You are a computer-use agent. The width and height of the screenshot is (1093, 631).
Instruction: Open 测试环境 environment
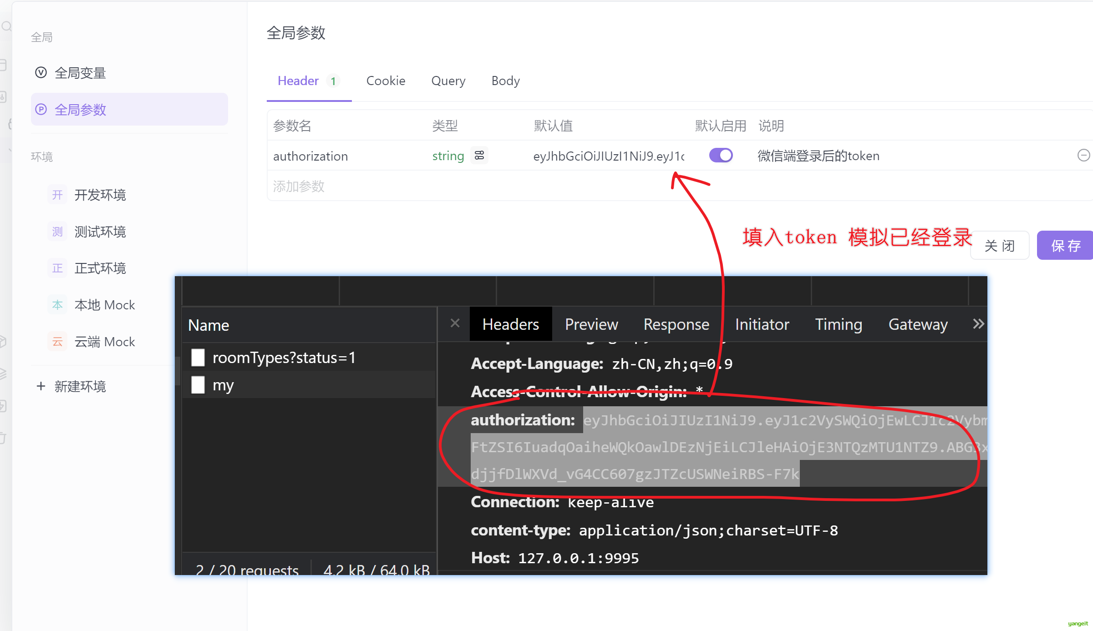(x=100, y=232)
